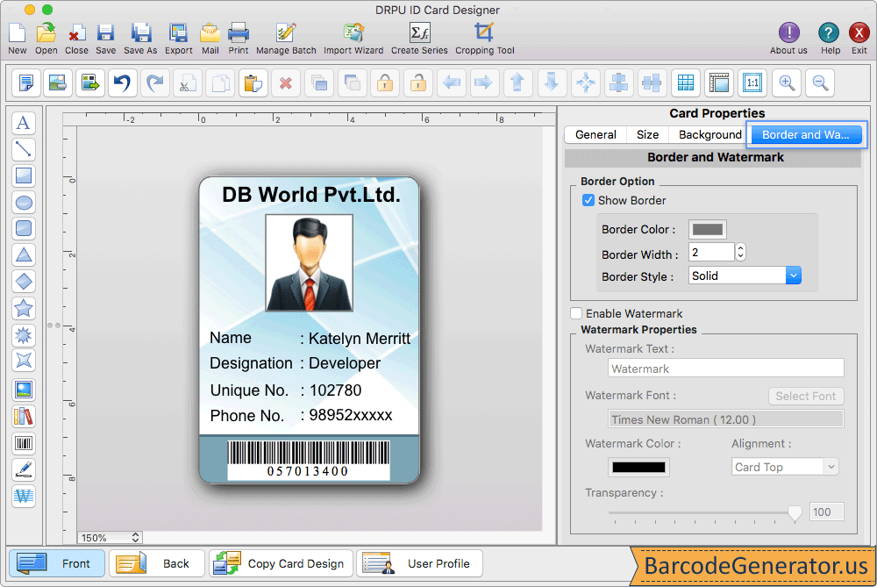Select the Diamond shape tool
The width and height of the screenshot is (877, 587).
(24, 282)
